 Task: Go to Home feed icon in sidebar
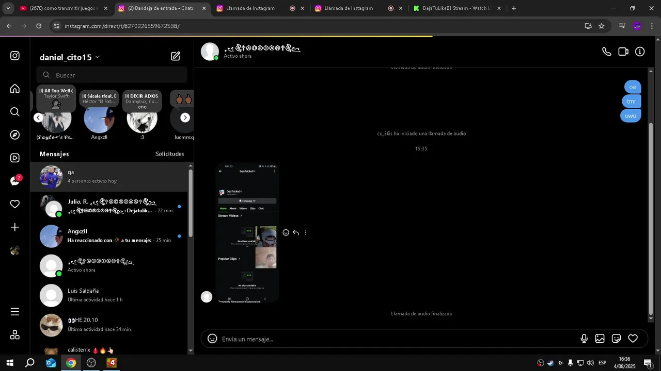point(15,89)
